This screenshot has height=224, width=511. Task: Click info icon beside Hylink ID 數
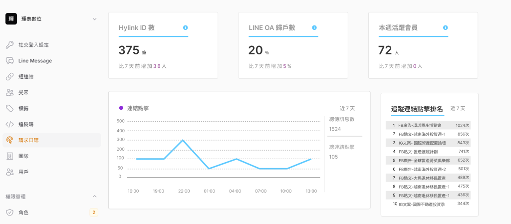point(186,27)
